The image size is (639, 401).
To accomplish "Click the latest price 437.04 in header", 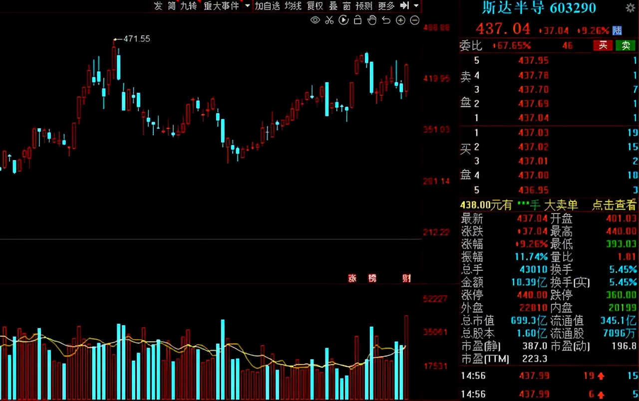I will pos(503,29).
